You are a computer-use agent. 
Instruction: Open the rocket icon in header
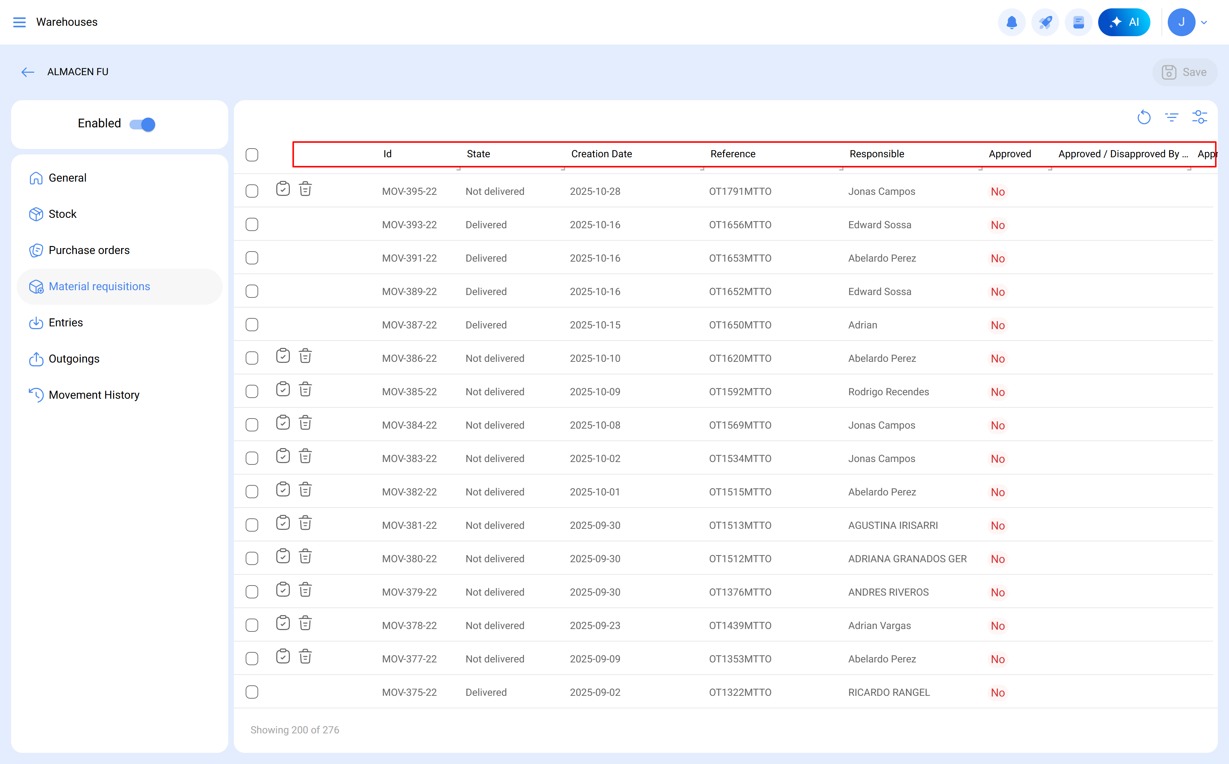pos(1045,22)
